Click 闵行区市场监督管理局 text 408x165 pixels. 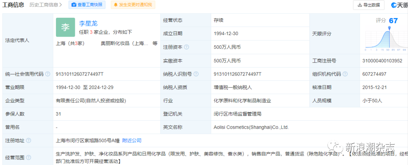pyautogui.click(x=237, y=114)
